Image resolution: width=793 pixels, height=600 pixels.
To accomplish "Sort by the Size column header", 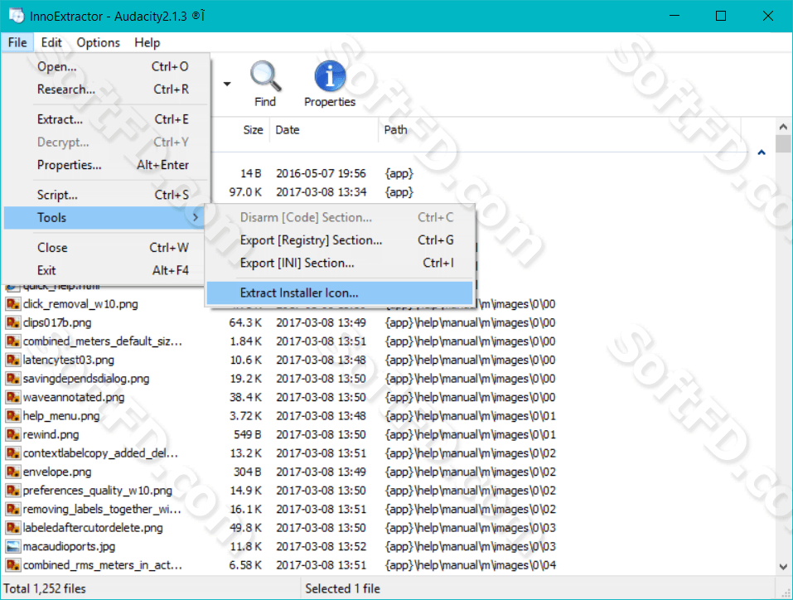I will point(253,130).
